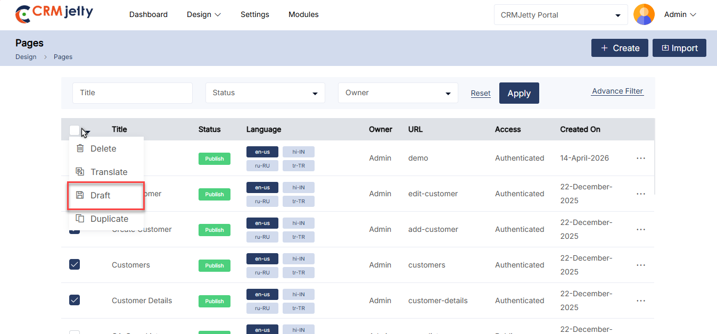Click the Title search input field
The width and height of the screenshot is (717, 334).
132,93
